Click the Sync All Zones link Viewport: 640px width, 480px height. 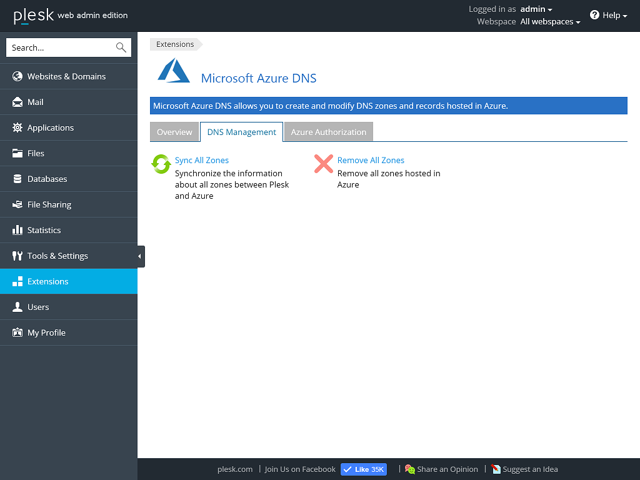pos(202,160)
